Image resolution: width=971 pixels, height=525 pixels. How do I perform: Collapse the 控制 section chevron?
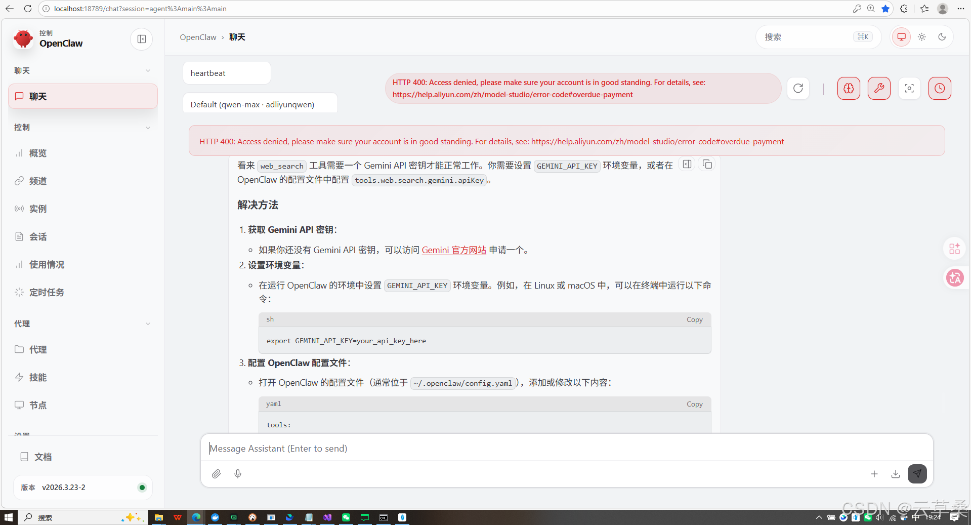(148, 128)
